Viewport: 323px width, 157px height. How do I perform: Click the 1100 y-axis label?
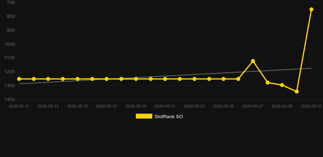[x=10, y=58]
